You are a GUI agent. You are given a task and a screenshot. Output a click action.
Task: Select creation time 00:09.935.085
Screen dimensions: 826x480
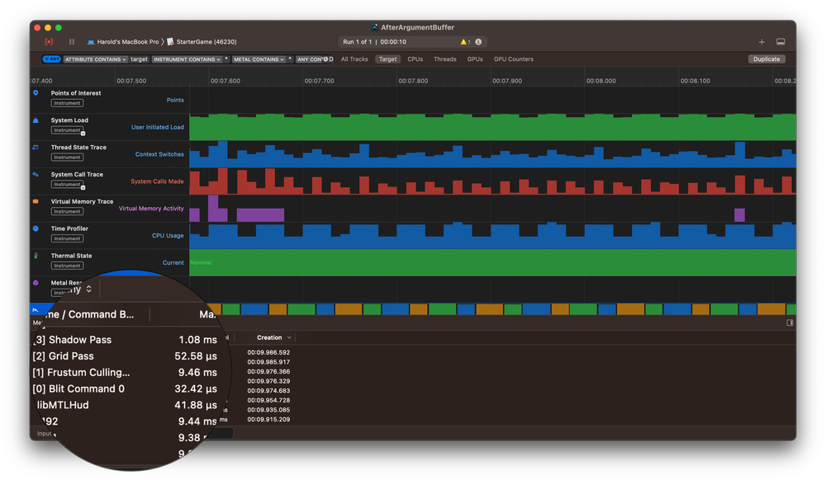[268, 410]
